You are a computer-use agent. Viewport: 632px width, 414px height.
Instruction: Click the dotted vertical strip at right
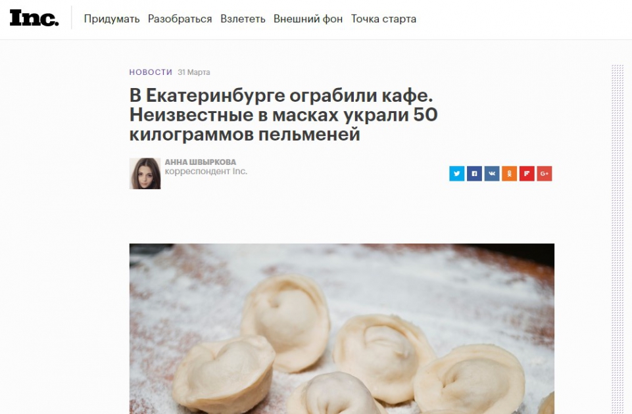coord(618,239)
